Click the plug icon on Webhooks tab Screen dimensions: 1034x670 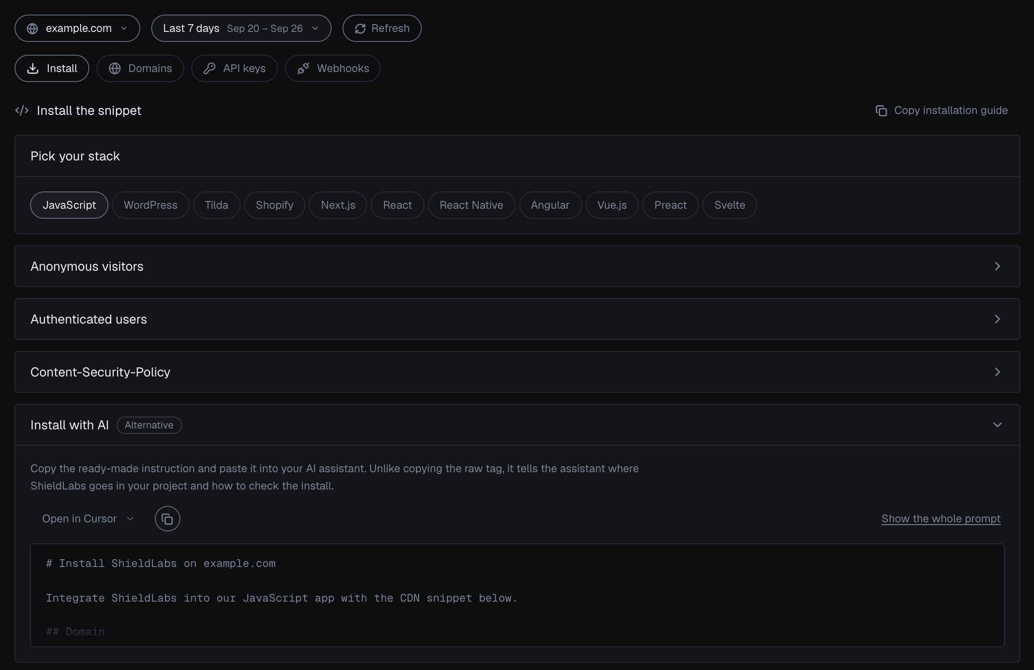(x=303, y=68)
